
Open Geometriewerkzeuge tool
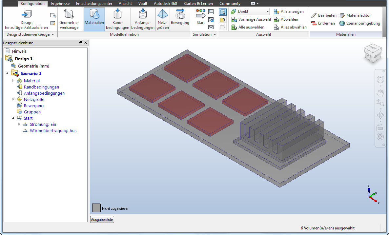pyautogui.click(x=69, y=19)
